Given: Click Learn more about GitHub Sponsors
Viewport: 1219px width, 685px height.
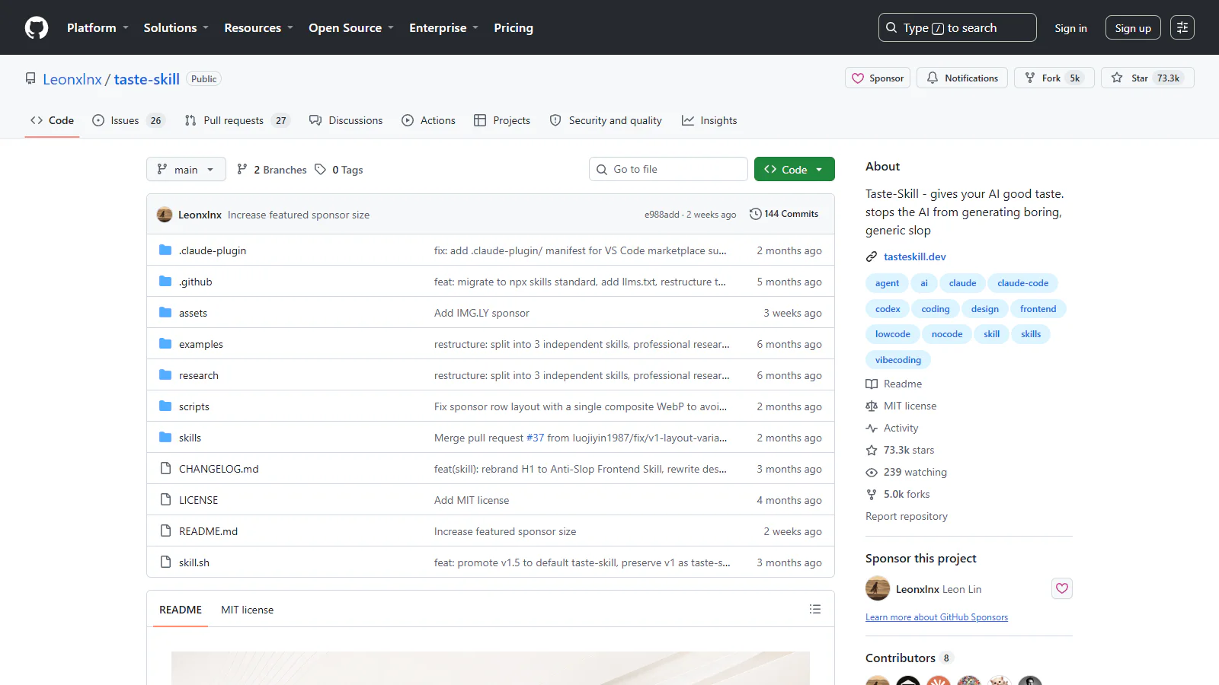Looking at the screenshot, I should [x=936, y=617].
